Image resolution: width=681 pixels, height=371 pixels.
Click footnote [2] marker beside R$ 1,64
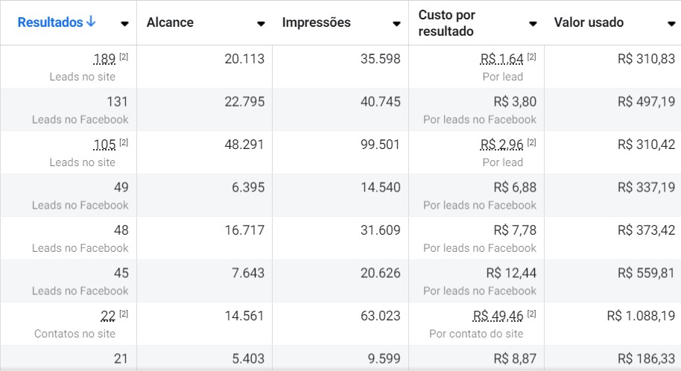click(x=531, y=57)
